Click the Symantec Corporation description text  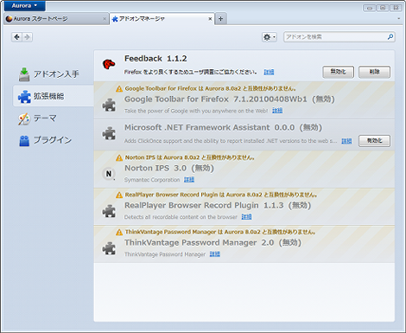[152, 180]
